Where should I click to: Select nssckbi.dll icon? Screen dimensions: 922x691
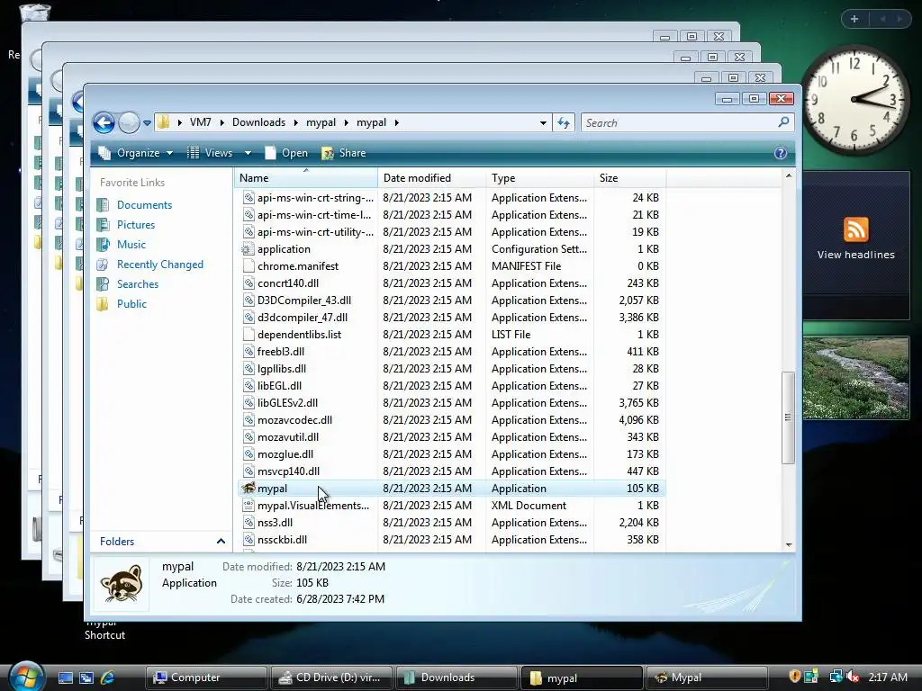249,540
